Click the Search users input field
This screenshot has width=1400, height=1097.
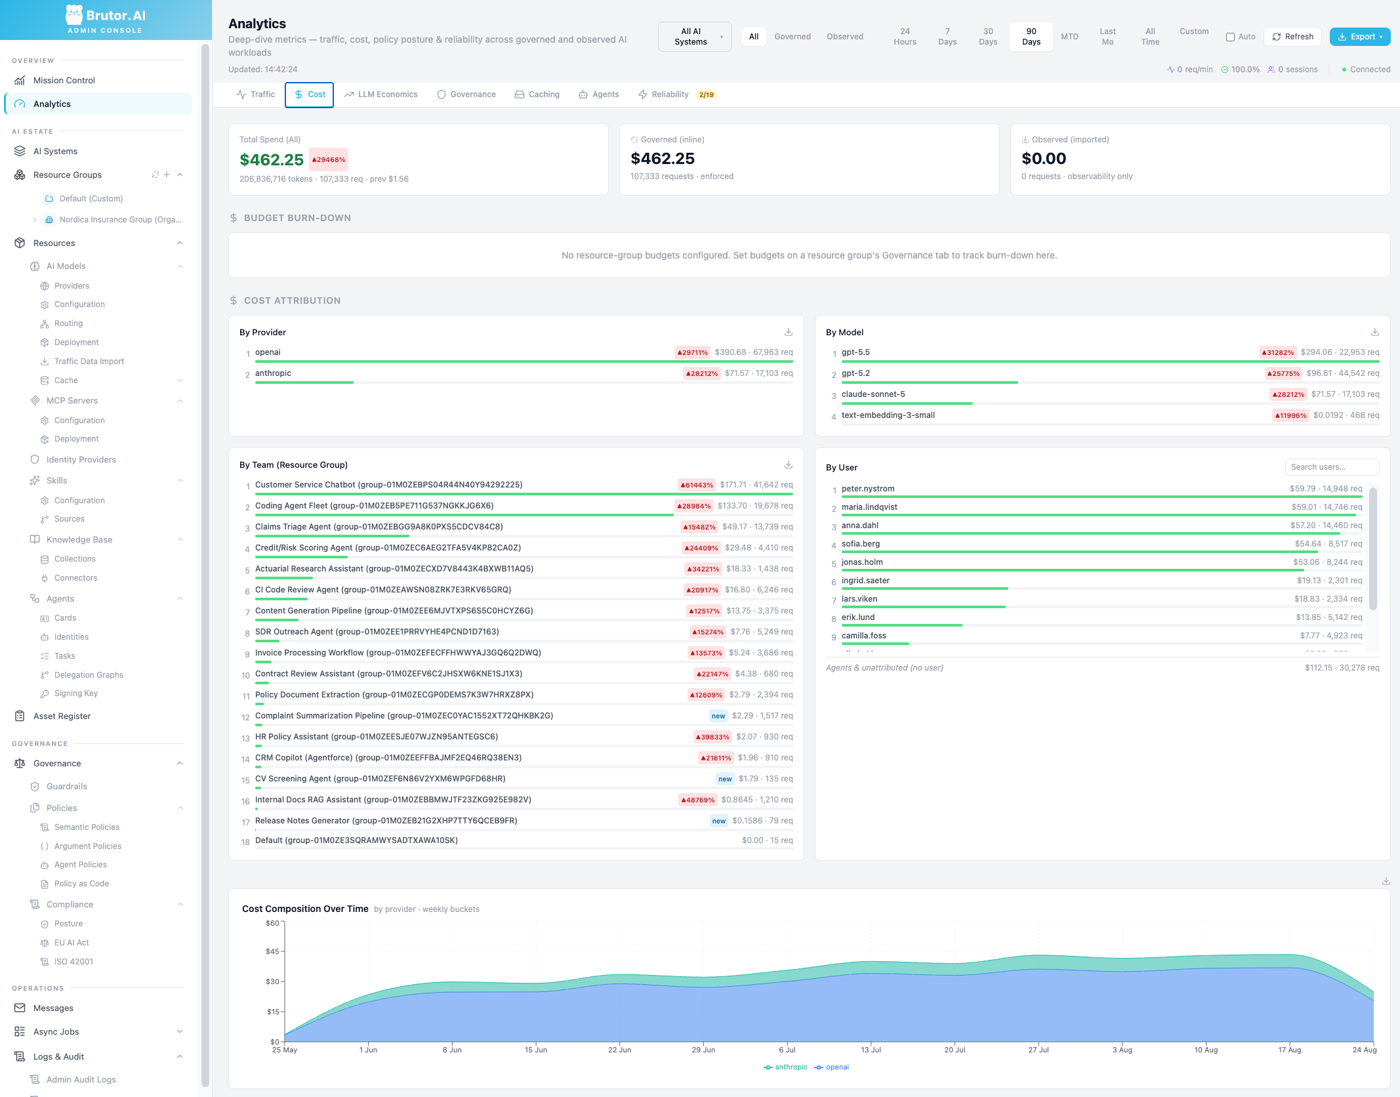coord(1332,467)
